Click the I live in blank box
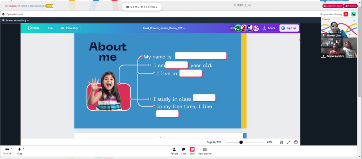This screenshot has width=362, height=159. click(191, 73)
